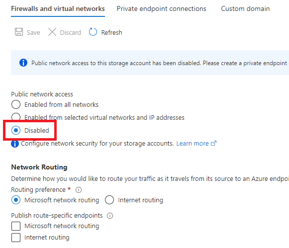Click the Routing preference label

pyautogui.click(x=38, y=190)
